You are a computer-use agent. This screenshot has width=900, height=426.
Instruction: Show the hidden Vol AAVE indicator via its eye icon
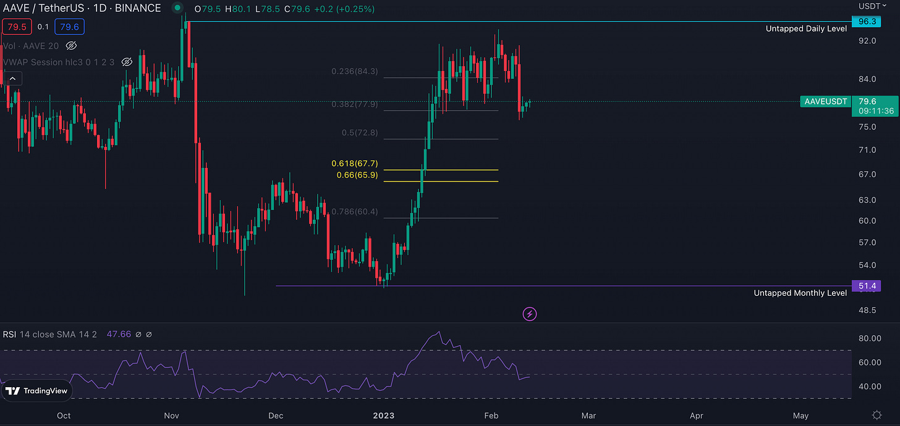[x=71, y=46]
